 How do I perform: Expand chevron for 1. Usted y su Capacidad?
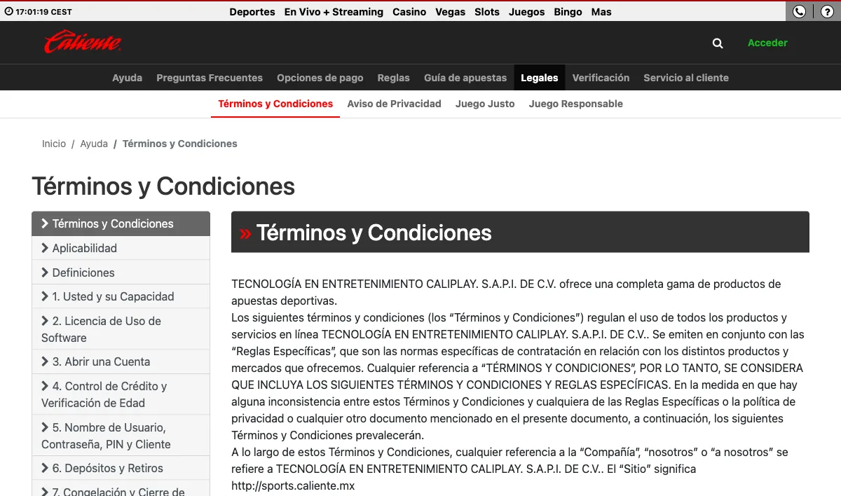coord(45,296)
